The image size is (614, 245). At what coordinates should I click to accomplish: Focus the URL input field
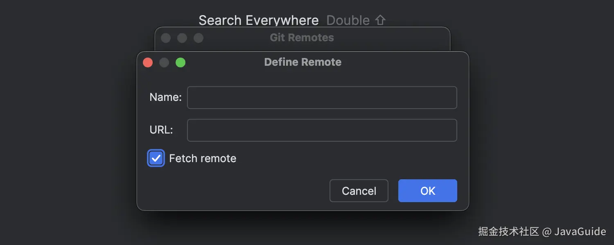click(322, 130)
